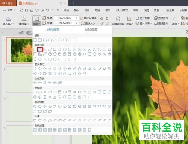
Task: Increase the width value with plus
Action: pyautogui.click(x=77, y=23)
